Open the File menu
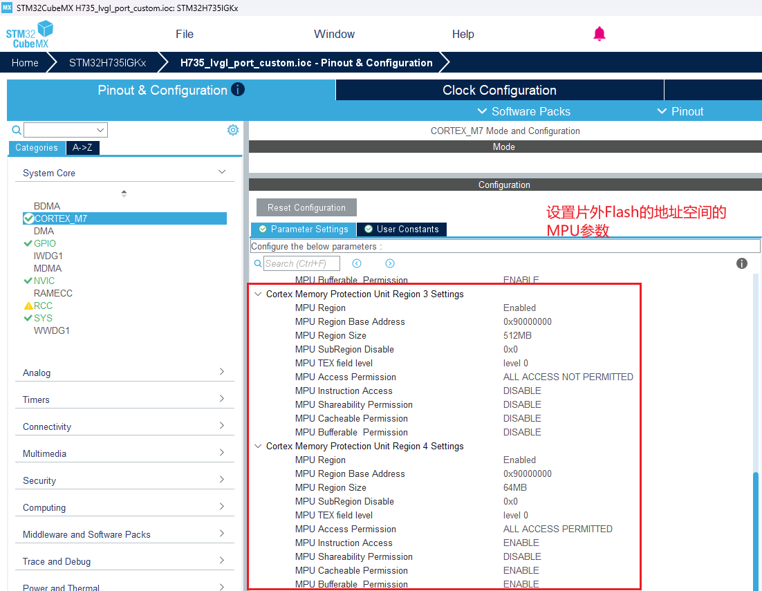This screenshot has height=591, width=762. [x=184, y=34]
